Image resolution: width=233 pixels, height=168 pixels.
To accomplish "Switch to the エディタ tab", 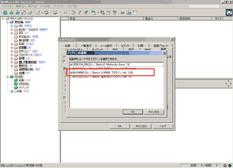I will tap(125, 46).
